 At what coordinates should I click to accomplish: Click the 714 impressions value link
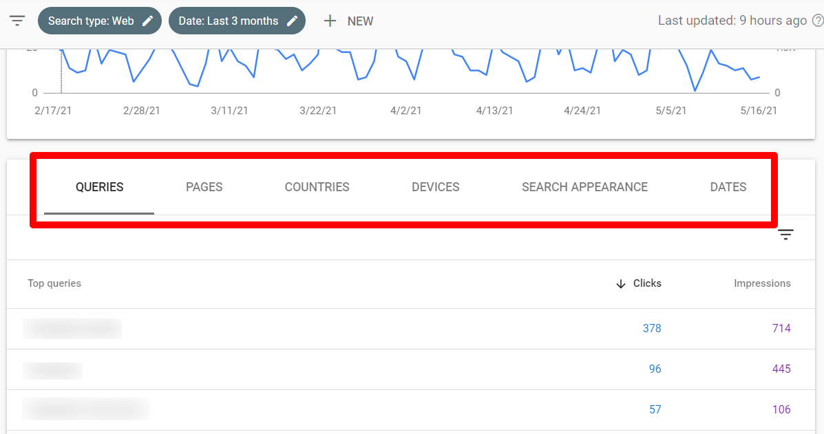point(781,328)
